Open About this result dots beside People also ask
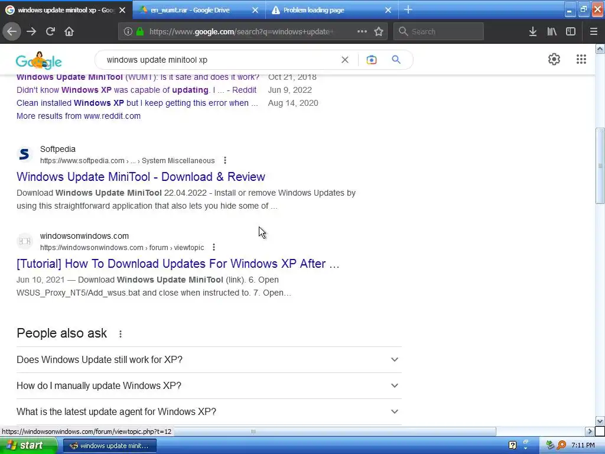 [121, 334]
